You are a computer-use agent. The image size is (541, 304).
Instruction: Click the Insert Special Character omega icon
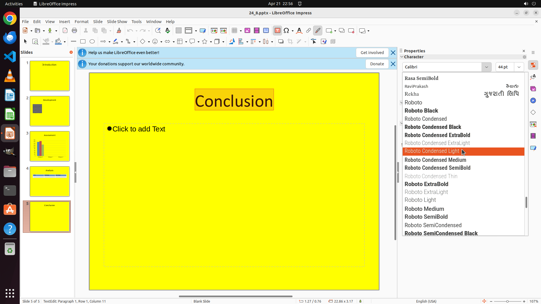[x=286, y=31]
